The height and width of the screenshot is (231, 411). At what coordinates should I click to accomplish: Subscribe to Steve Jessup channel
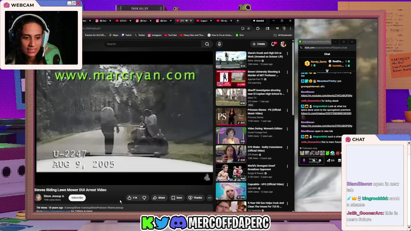(x=77, y=198)
